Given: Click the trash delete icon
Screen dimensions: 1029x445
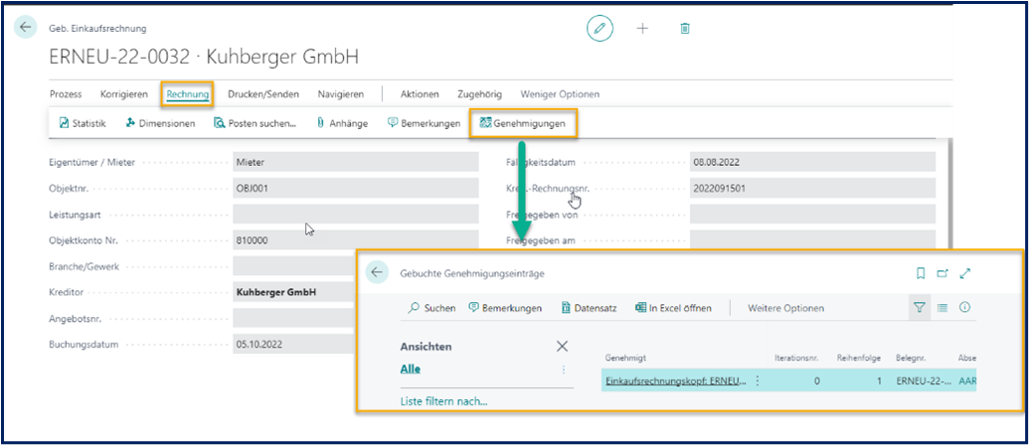Looking at the screenshot, I should (x=685, y=28).
